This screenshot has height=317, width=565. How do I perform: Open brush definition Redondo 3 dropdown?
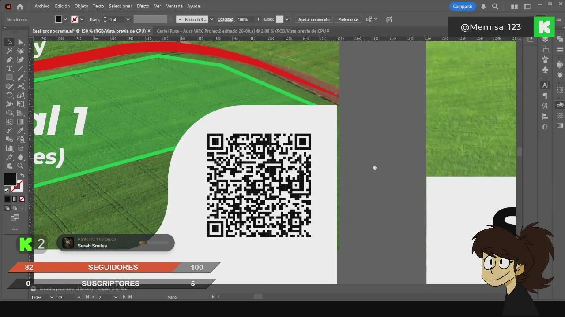coord(211,19)
